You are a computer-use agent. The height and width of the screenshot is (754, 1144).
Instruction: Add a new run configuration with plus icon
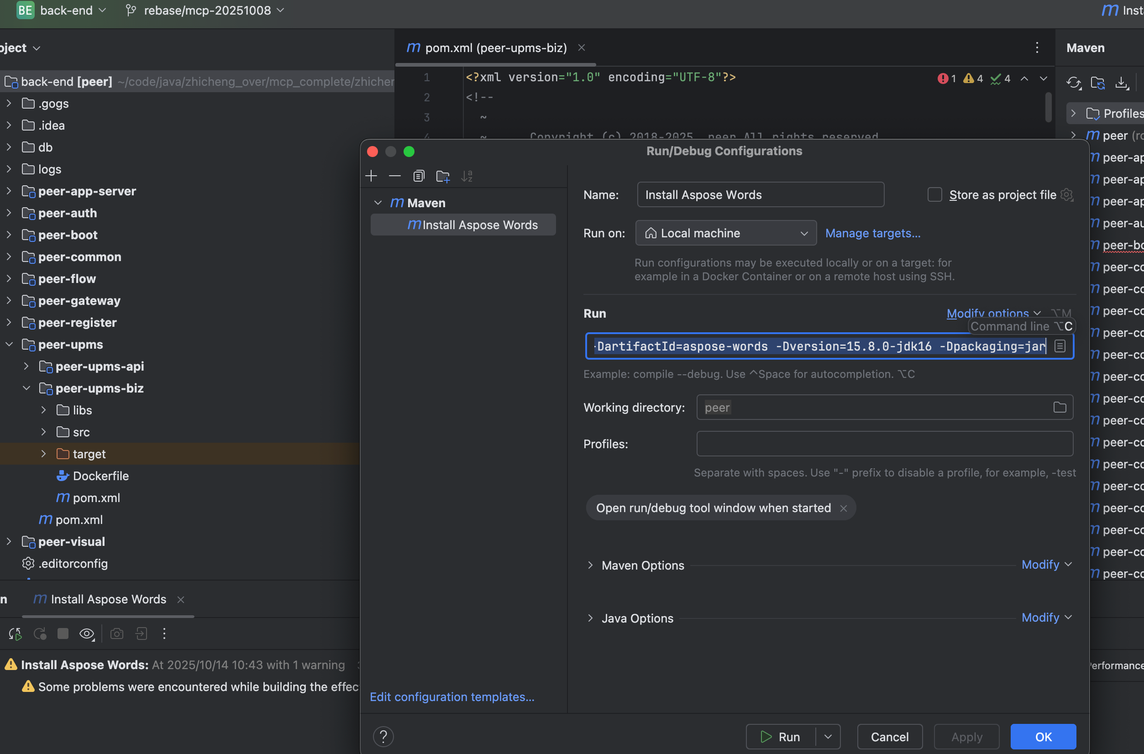click(371, 176)
